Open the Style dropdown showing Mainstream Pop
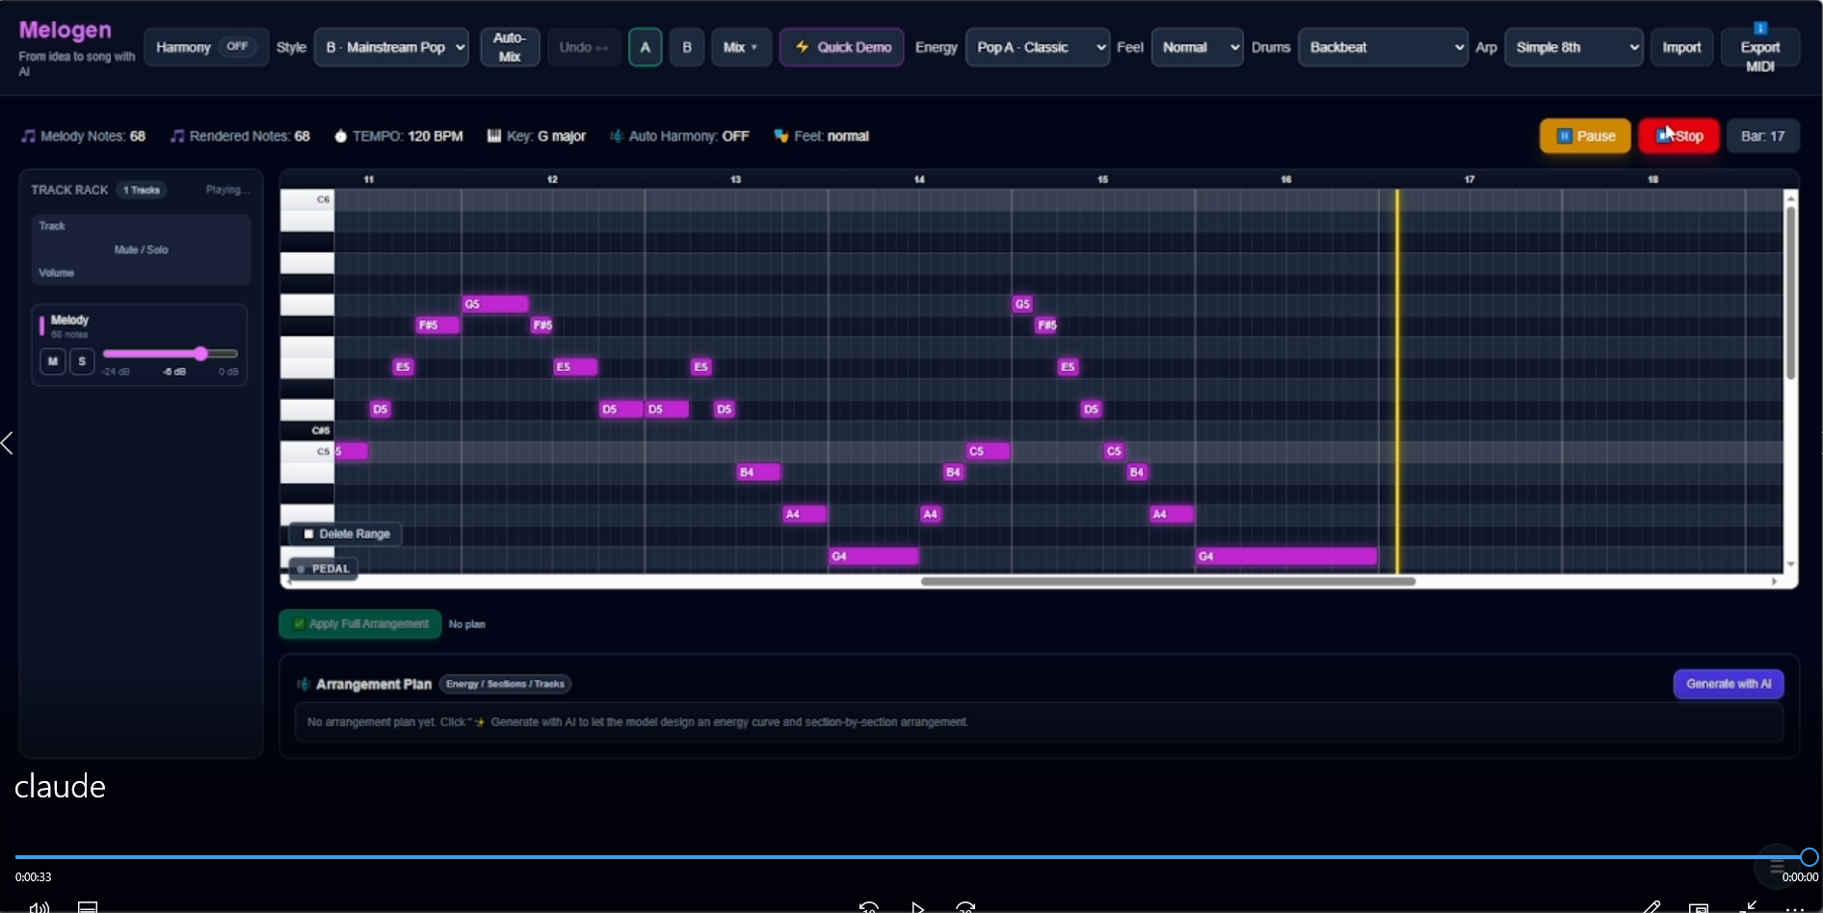1823x913 pixels. click(x=395, y=47)
